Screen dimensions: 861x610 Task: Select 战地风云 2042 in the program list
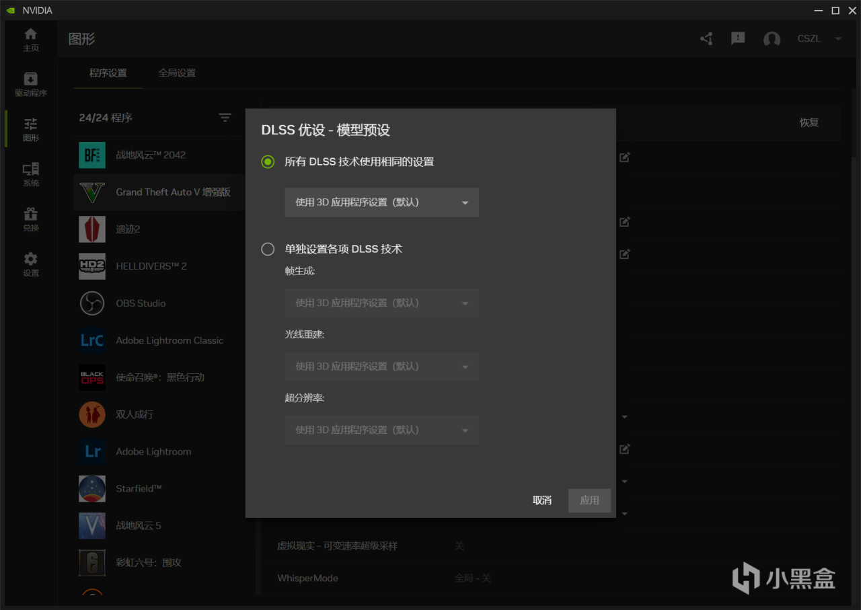[x=159, y=155]
